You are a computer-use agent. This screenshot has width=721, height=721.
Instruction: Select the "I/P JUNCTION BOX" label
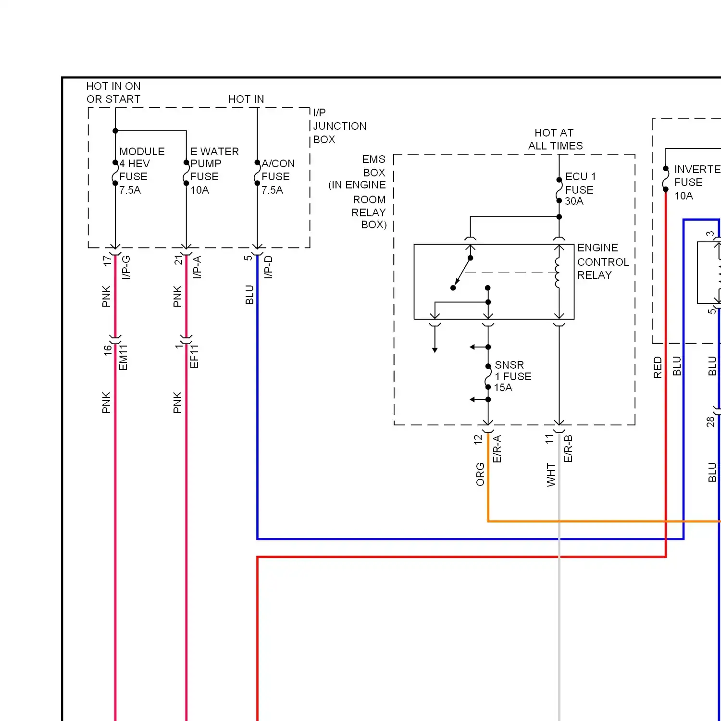[x=339, y=126]
